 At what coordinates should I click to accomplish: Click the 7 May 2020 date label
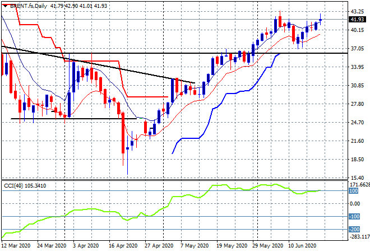195,246
